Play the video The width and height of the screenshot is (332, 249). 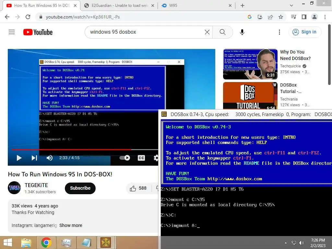[19, 158]
